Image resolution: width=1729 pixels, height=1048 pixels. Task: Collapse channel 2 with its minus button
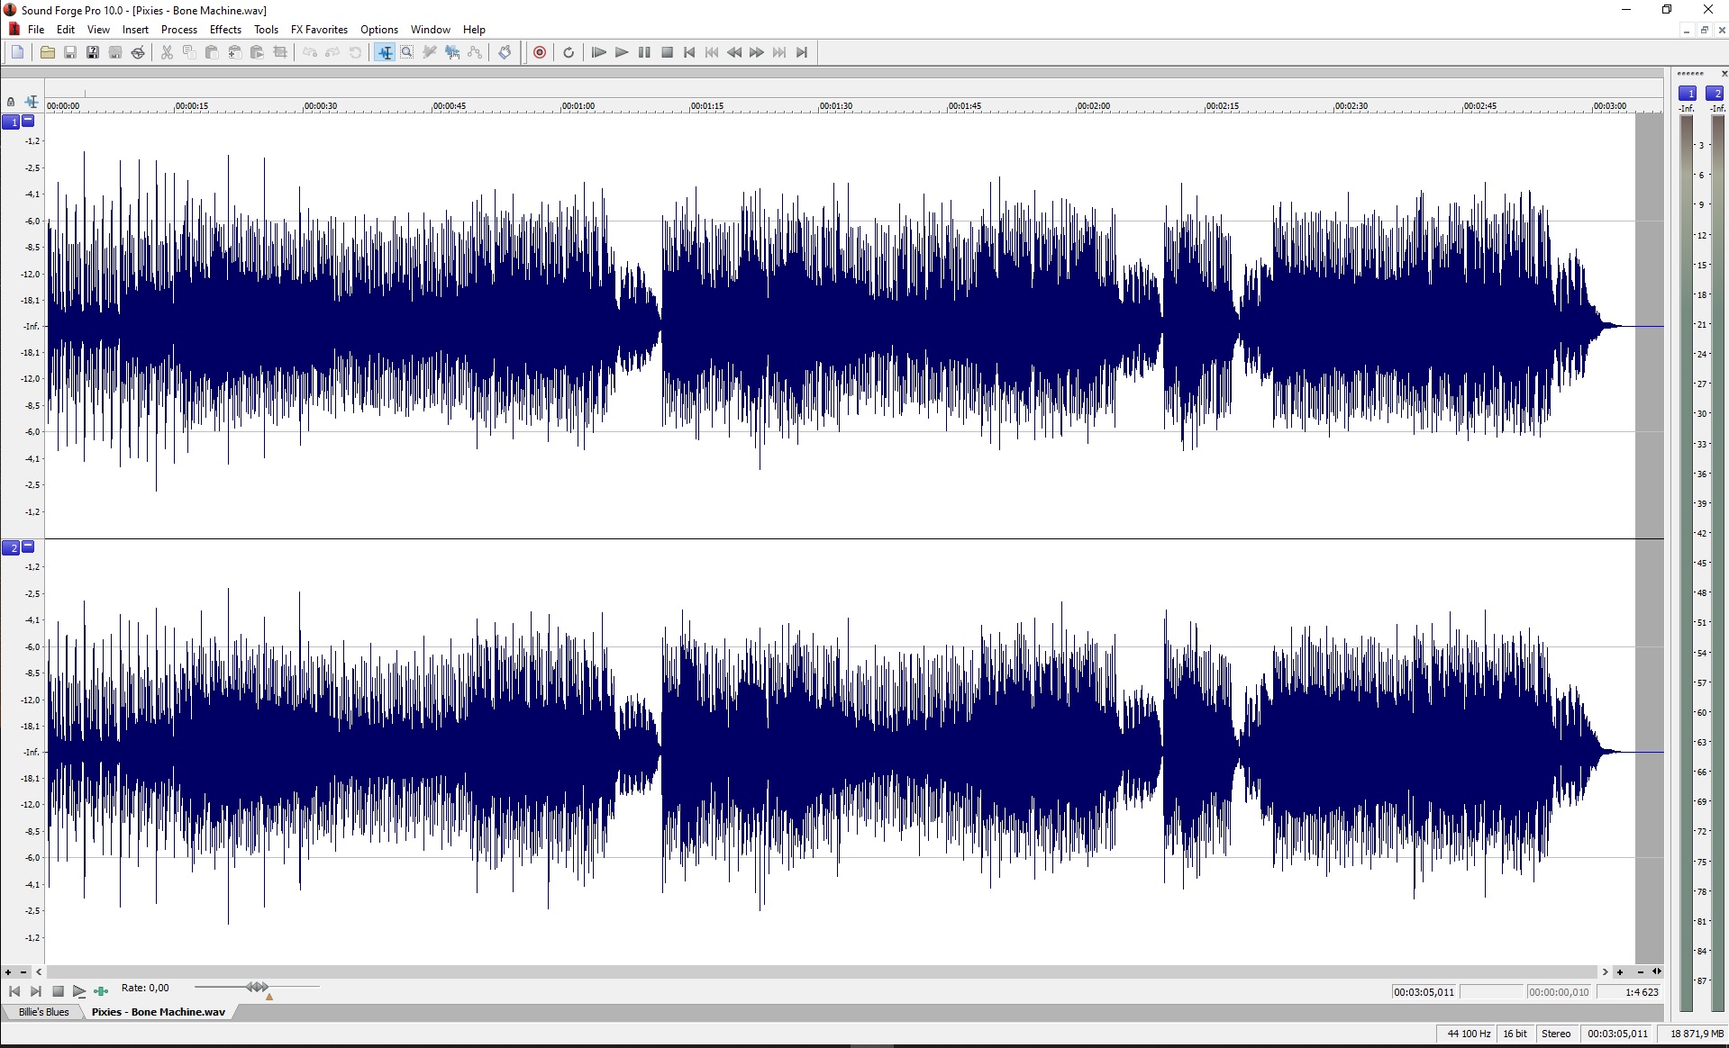coord(28,547)
